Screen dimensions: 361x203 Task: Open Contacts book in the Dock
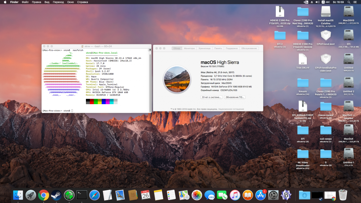coord(133,195)
